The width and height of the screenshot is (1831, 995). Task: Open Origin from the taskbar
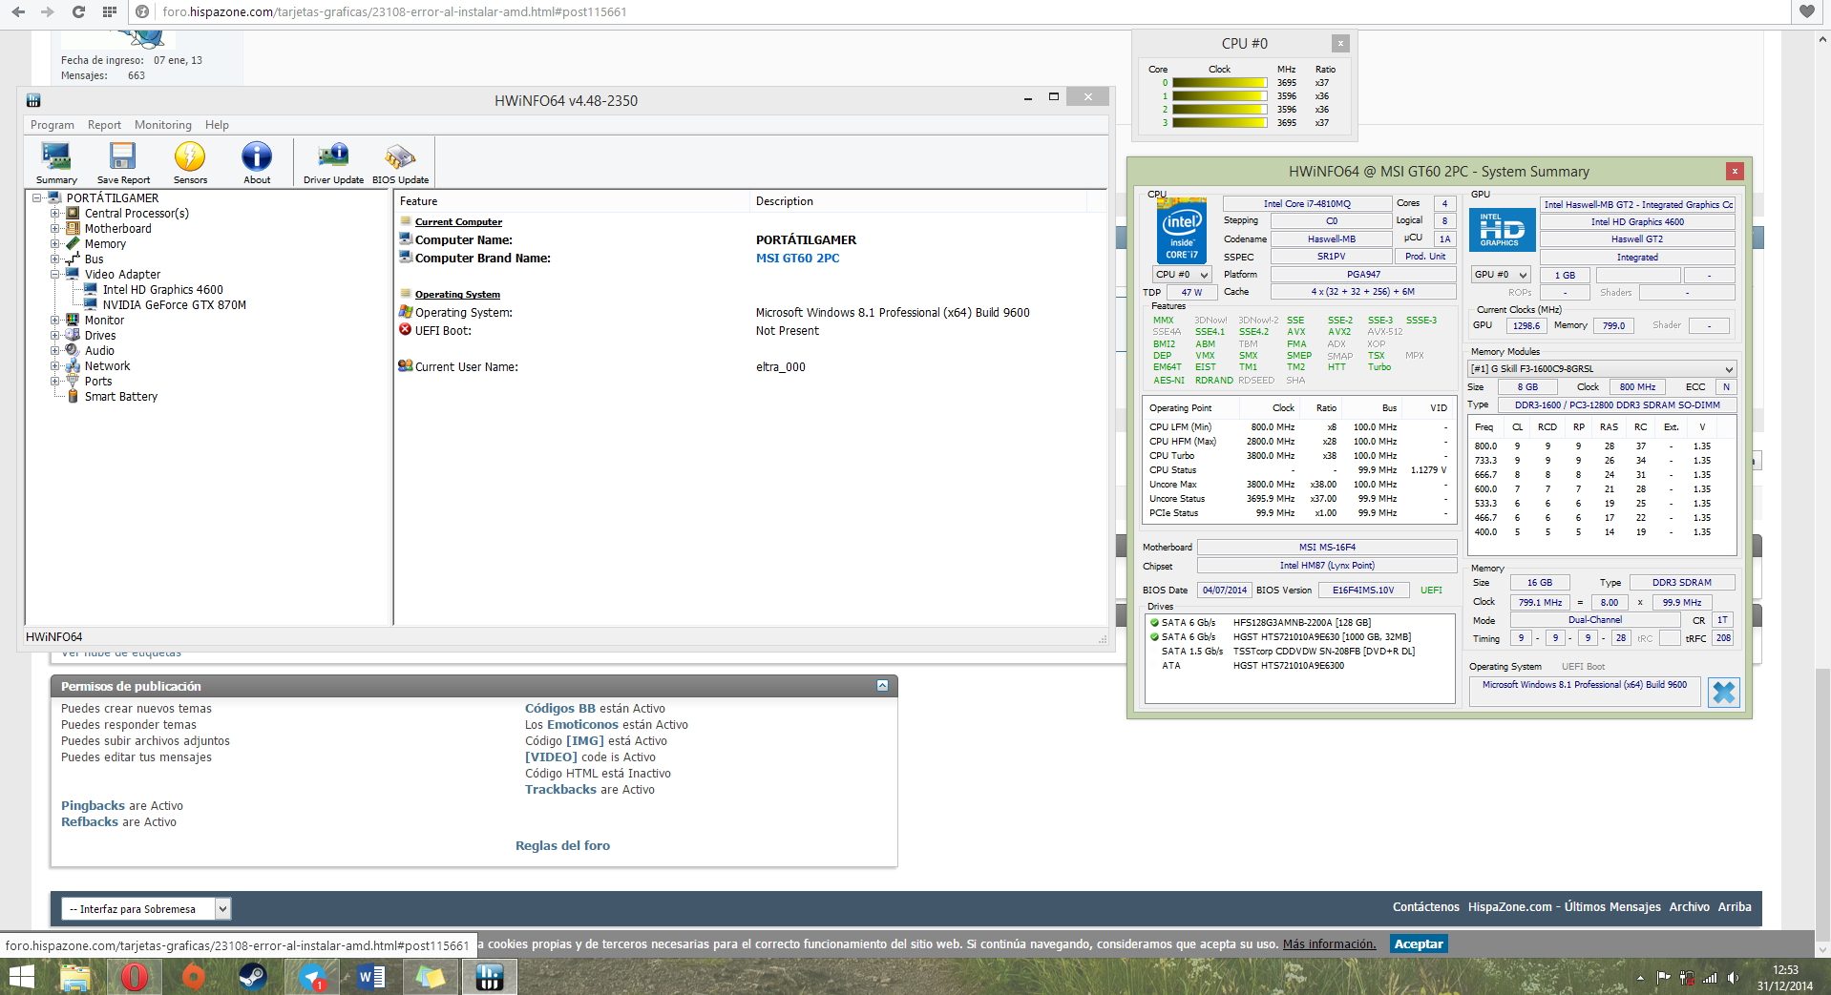[194, 977]
